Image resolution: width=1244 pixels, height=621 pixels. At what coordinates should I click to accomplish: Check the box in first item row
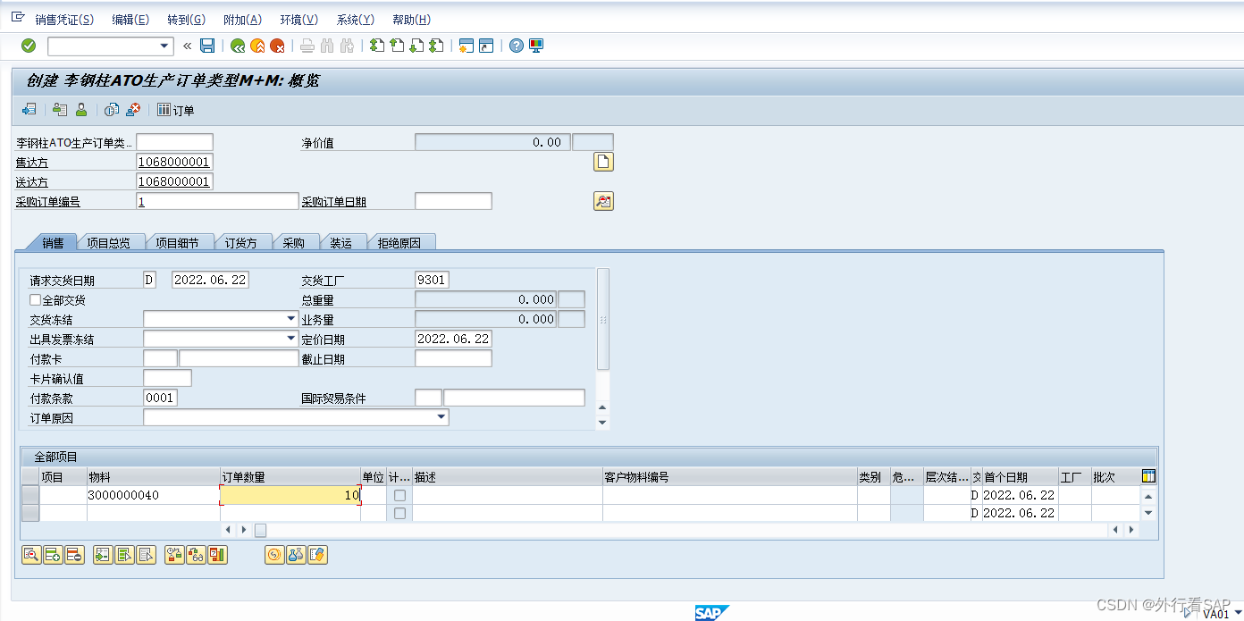pyautogui.click(x=399, y=495)
